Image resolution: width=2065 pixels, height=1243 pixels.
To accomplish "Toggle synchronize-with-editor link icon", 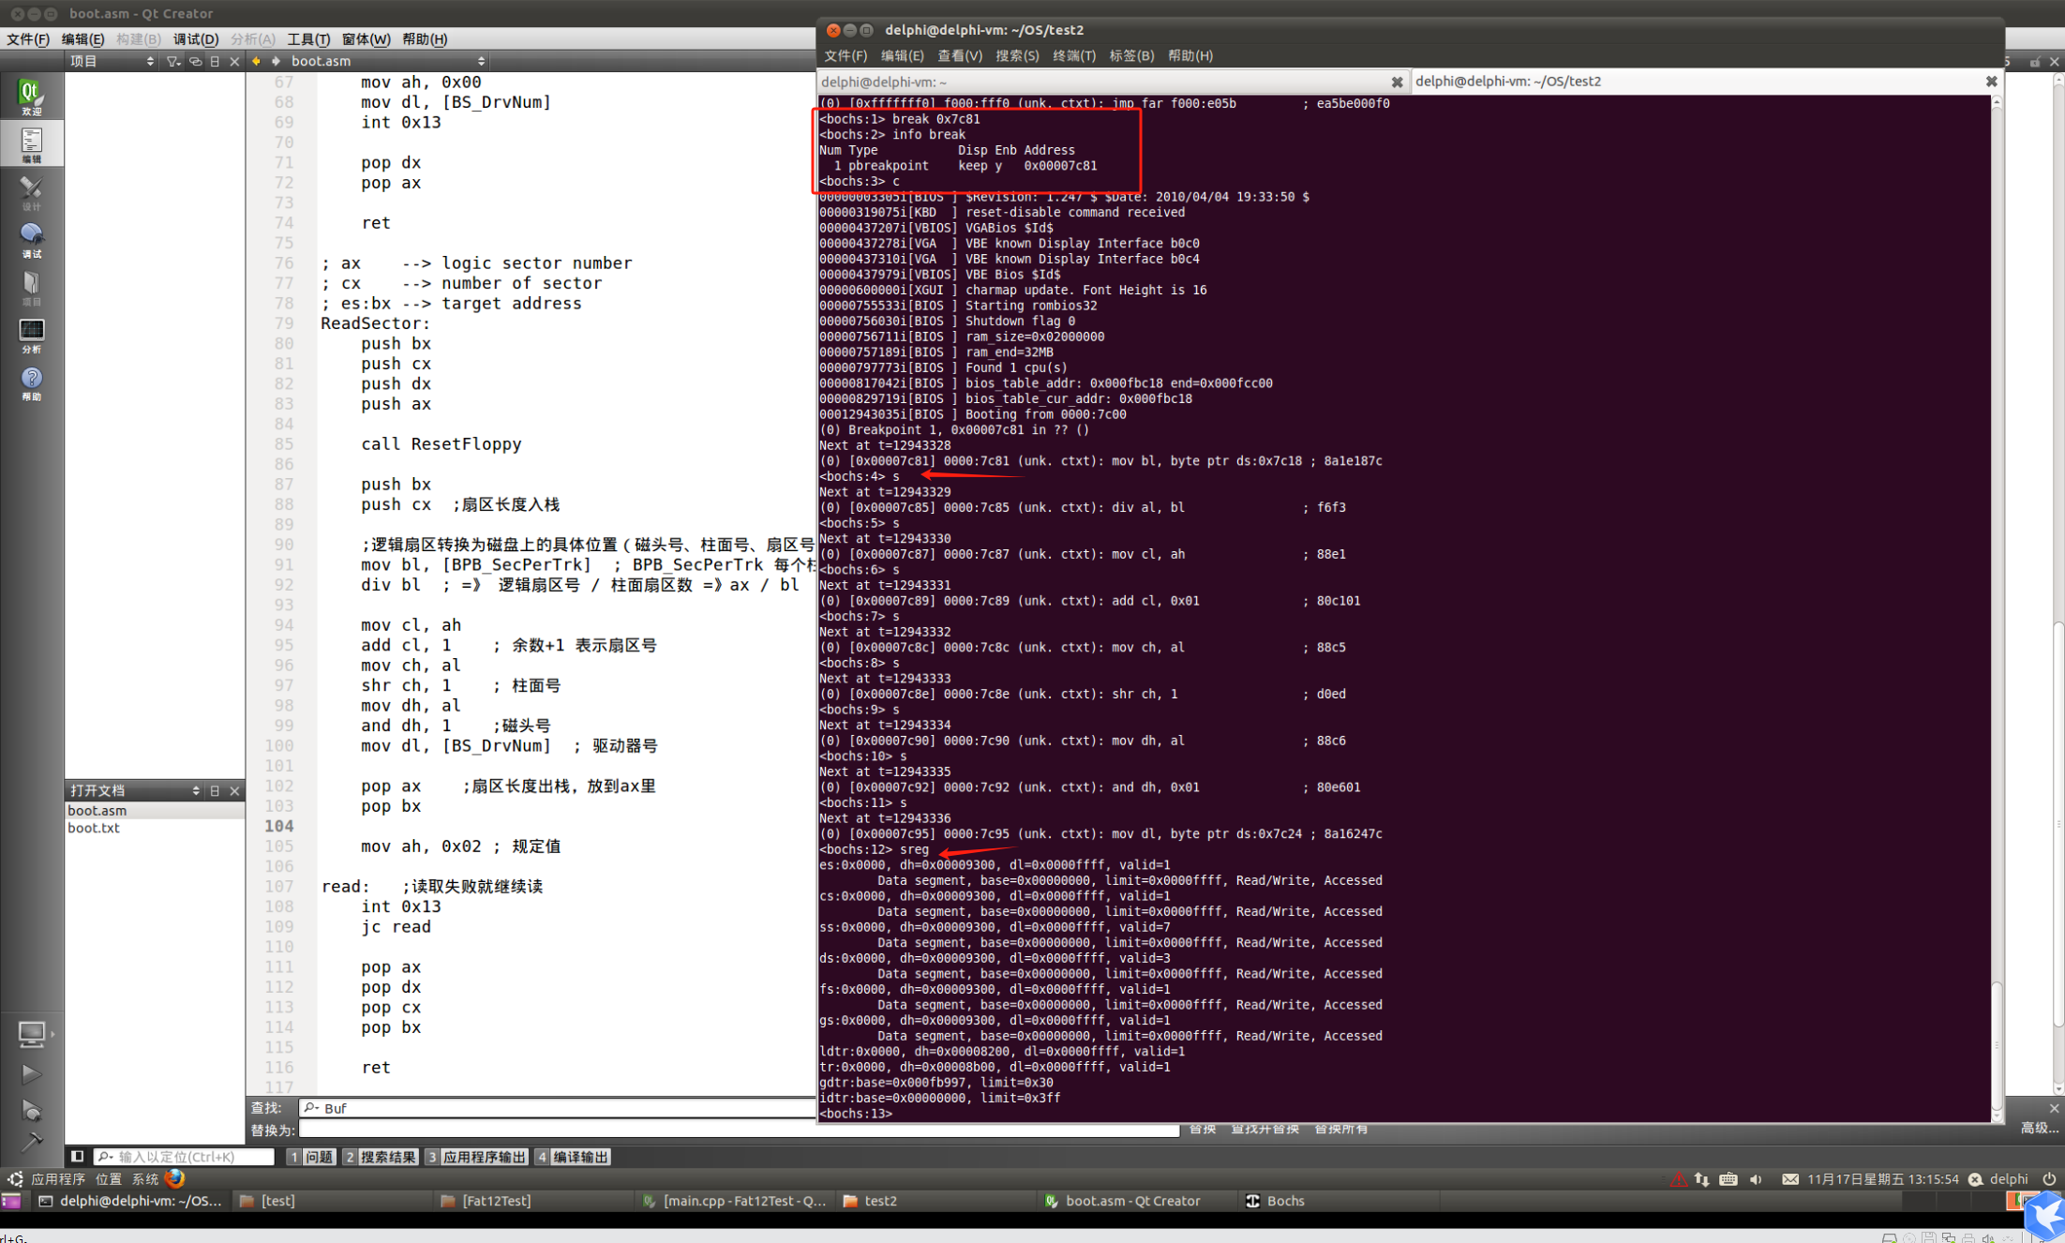I will tap(195, 61).
